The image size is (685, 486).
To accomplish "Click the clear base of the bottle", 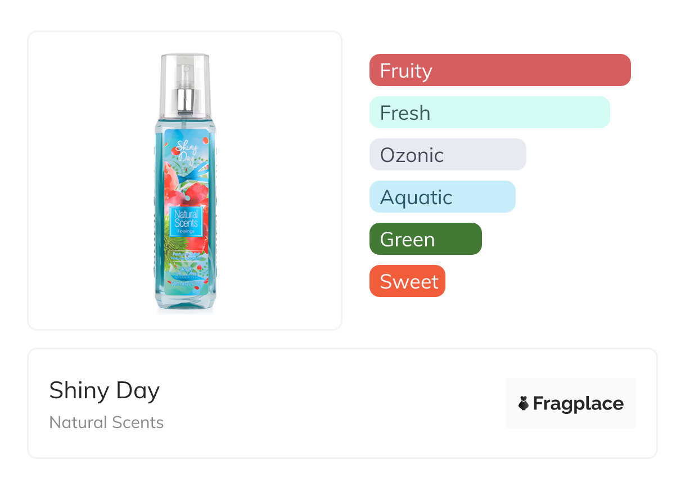I will tap(185, 303).
